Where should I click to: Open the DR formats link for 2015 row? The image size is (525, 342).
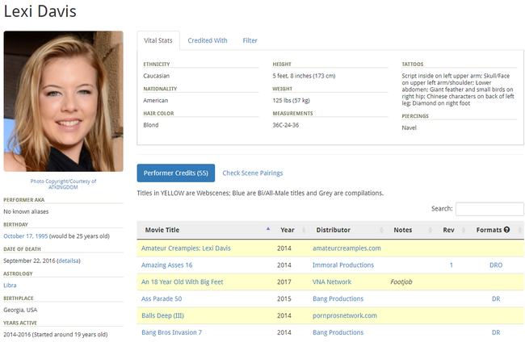(x=496, y=299)
